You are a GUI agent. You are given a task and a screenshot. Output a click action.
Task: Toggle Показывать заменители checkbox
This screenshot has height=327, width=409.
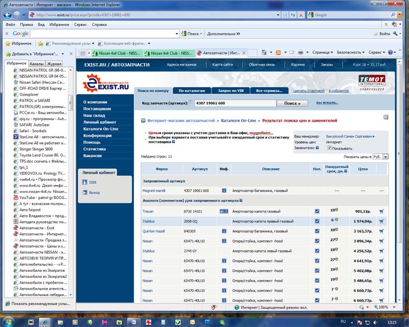coord(329,148)
